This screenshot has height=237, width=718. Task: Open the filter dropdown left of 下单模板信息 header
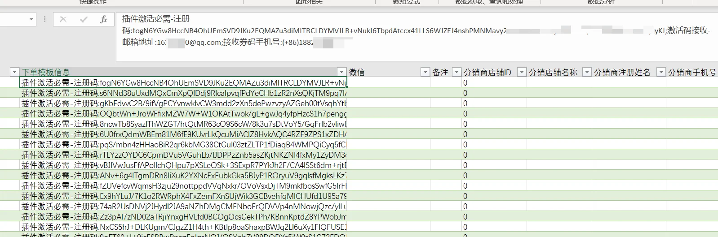pyautogui.click(x=14, y=72)
